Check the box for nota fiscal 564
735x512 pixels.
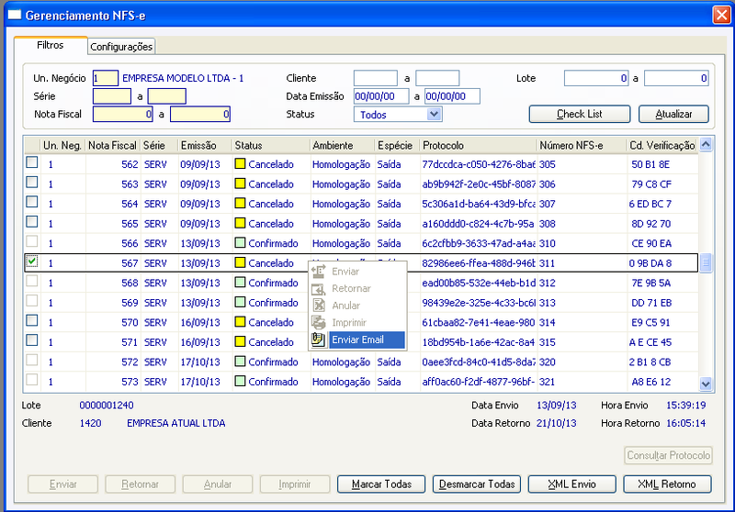(32, 202)
